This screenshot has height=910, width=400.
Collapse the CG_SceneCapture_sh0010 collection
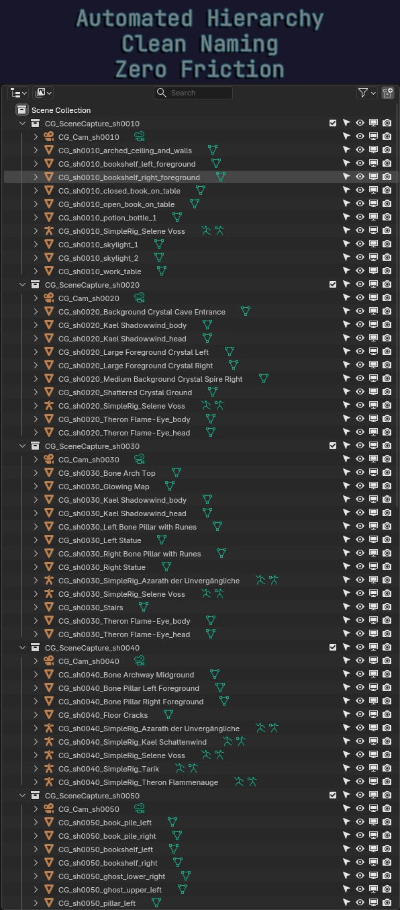(x=22, y=124)
